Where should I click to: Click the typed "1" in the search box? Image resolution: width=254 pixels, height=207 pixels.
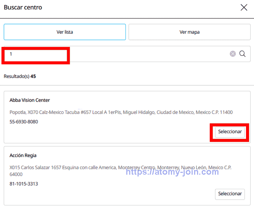point(11,54)
